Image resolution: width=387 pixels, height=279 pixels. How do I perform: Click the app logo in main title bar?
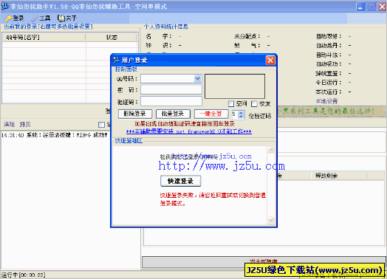click(x=5, y=6)
